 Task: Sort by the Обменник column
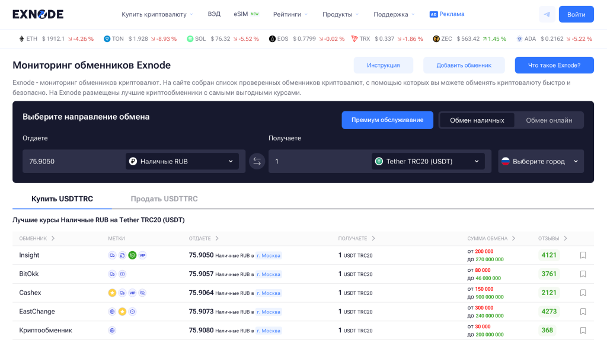point(37,238)
